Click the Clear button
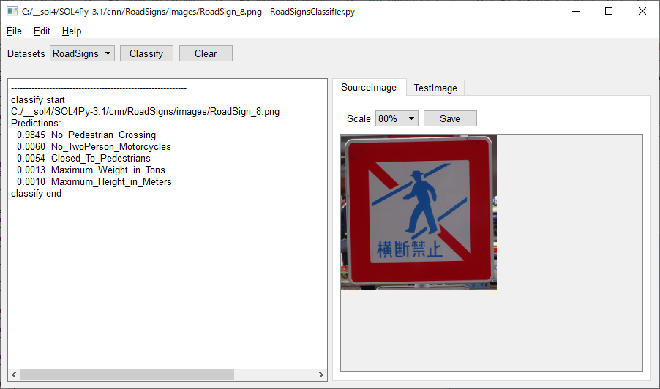The image size is (660, 389). (206, 54)
